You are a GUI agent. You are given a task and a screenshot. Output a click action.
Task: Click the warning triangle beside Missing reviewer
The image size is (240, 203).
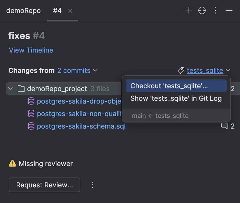pos(12,163)
